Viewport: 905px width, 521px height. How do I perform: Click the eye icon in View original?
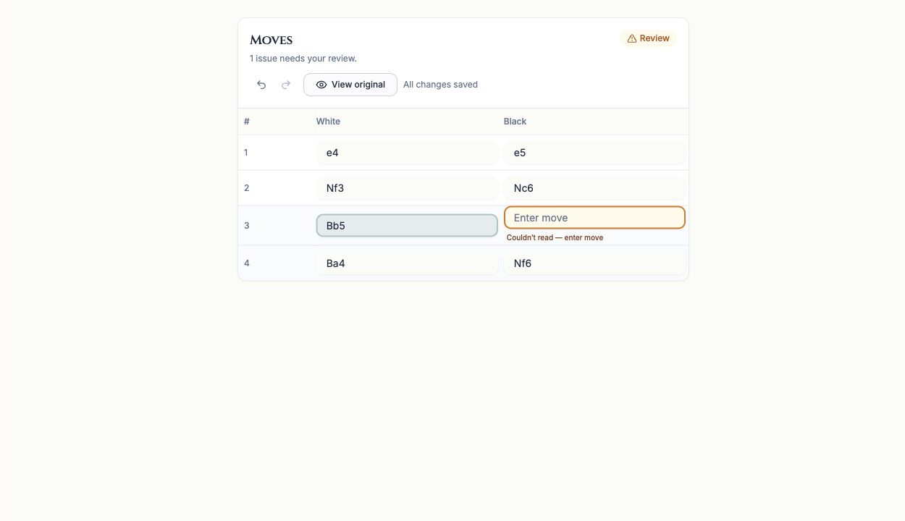point(321,85)
